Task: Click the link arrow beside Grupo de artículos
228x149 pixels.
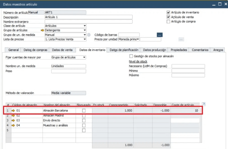Action: (42, 30)
